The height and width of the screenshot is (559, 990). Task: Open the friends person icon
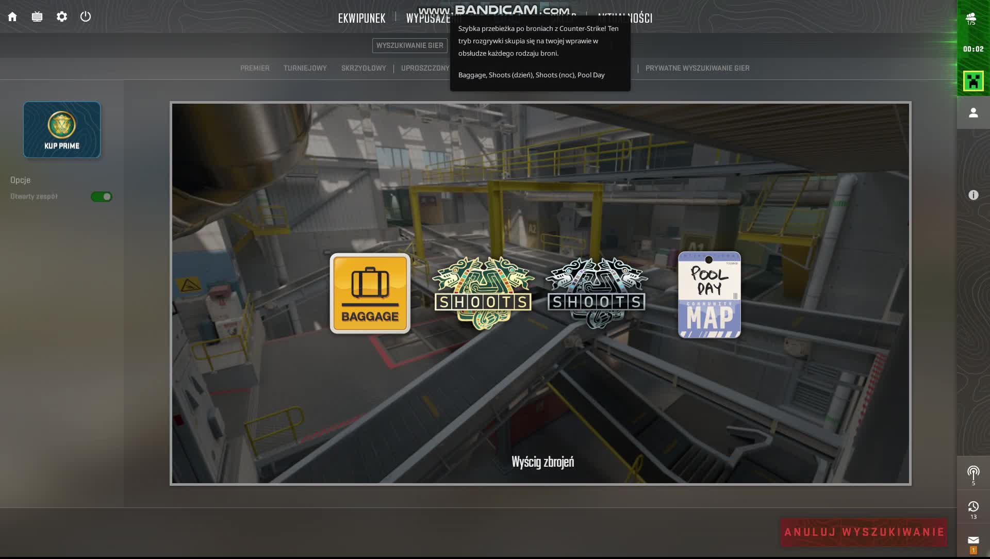973,112
